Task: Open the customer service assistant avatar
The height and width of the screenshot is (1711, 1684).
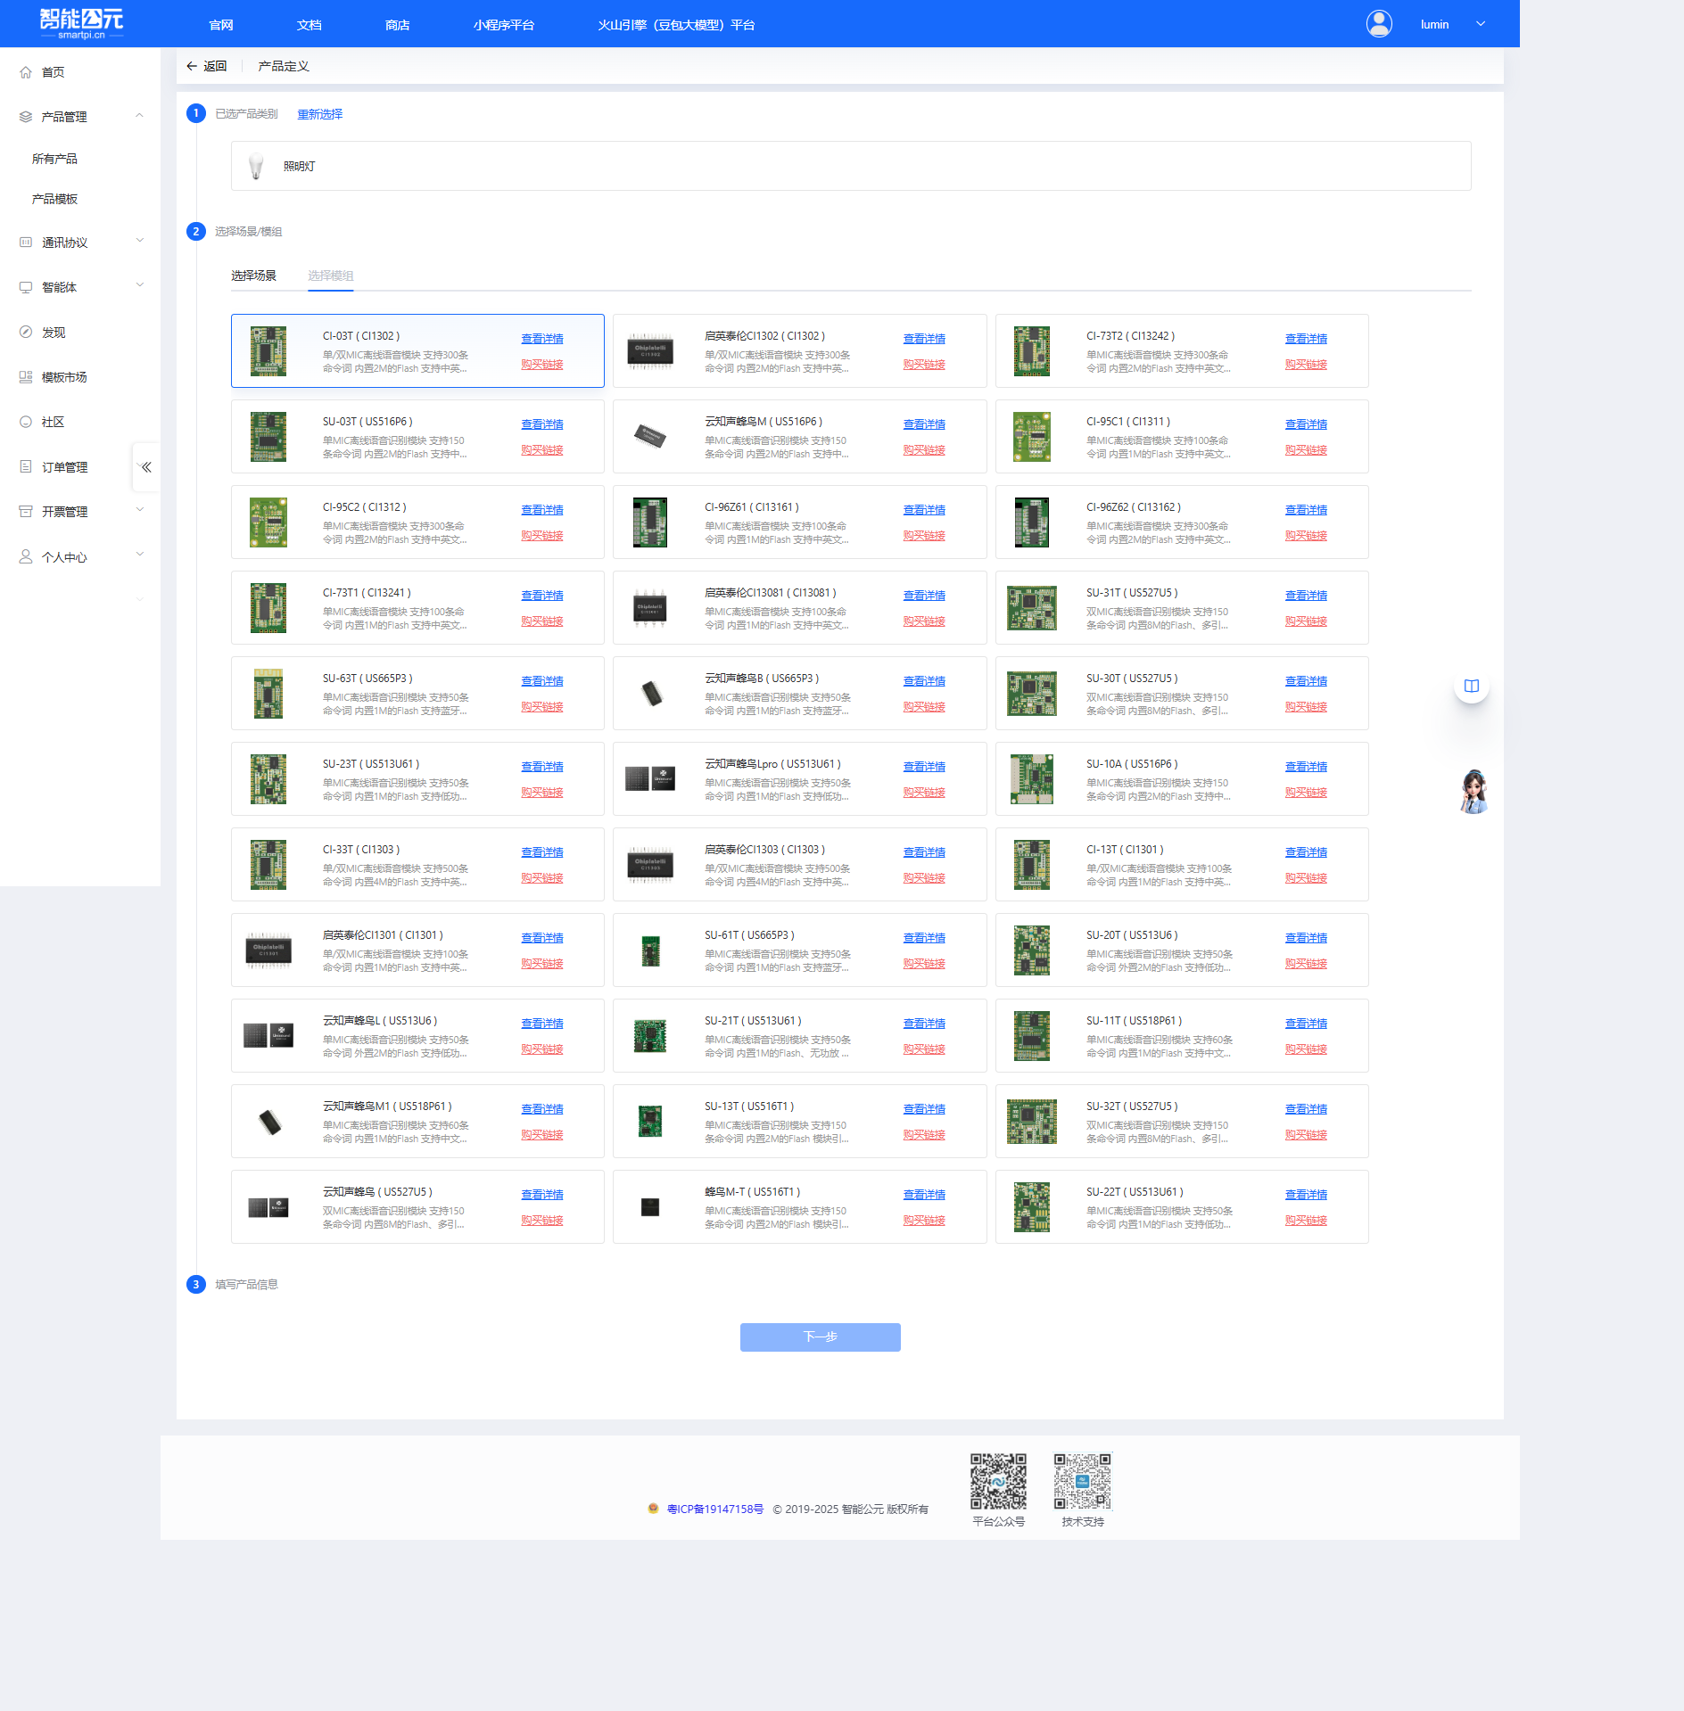Action: tap(1473, 792)
